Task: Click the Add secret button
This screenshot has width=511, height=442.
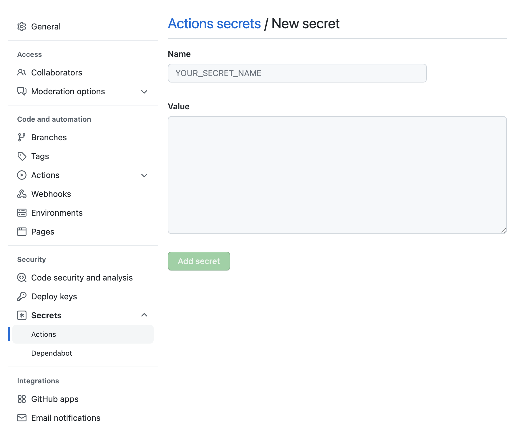Action: 199,261
